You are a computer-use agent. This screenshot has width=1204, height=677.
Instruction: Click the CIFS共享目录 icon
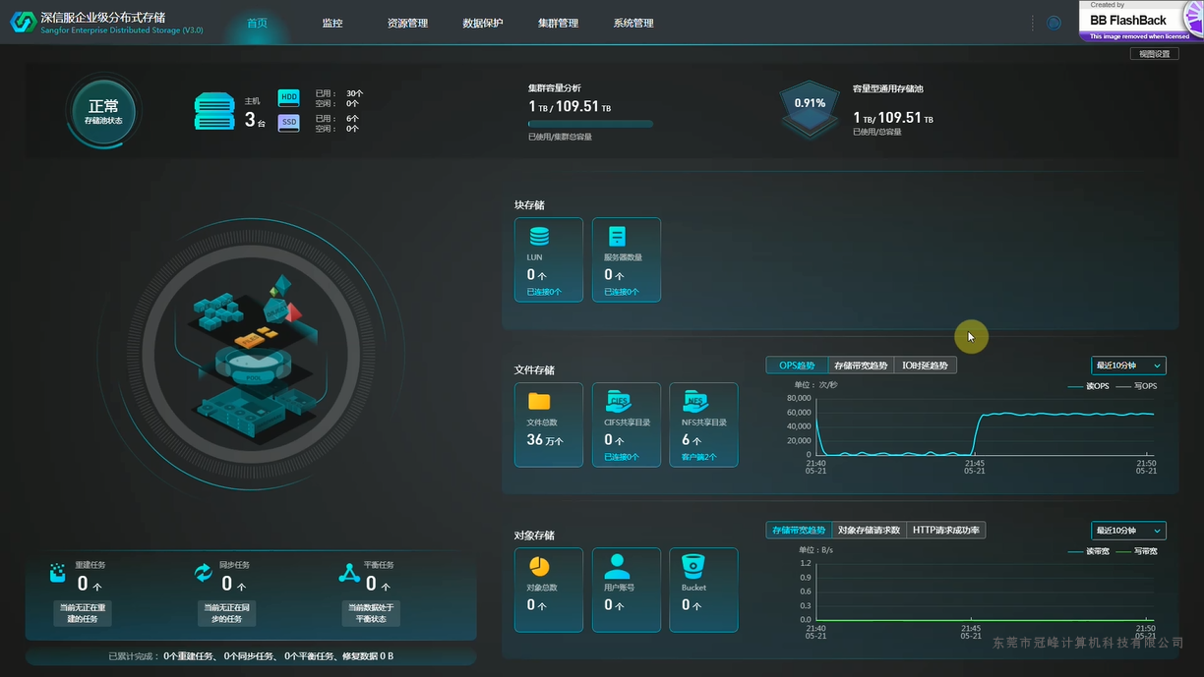tap(618, 401)
